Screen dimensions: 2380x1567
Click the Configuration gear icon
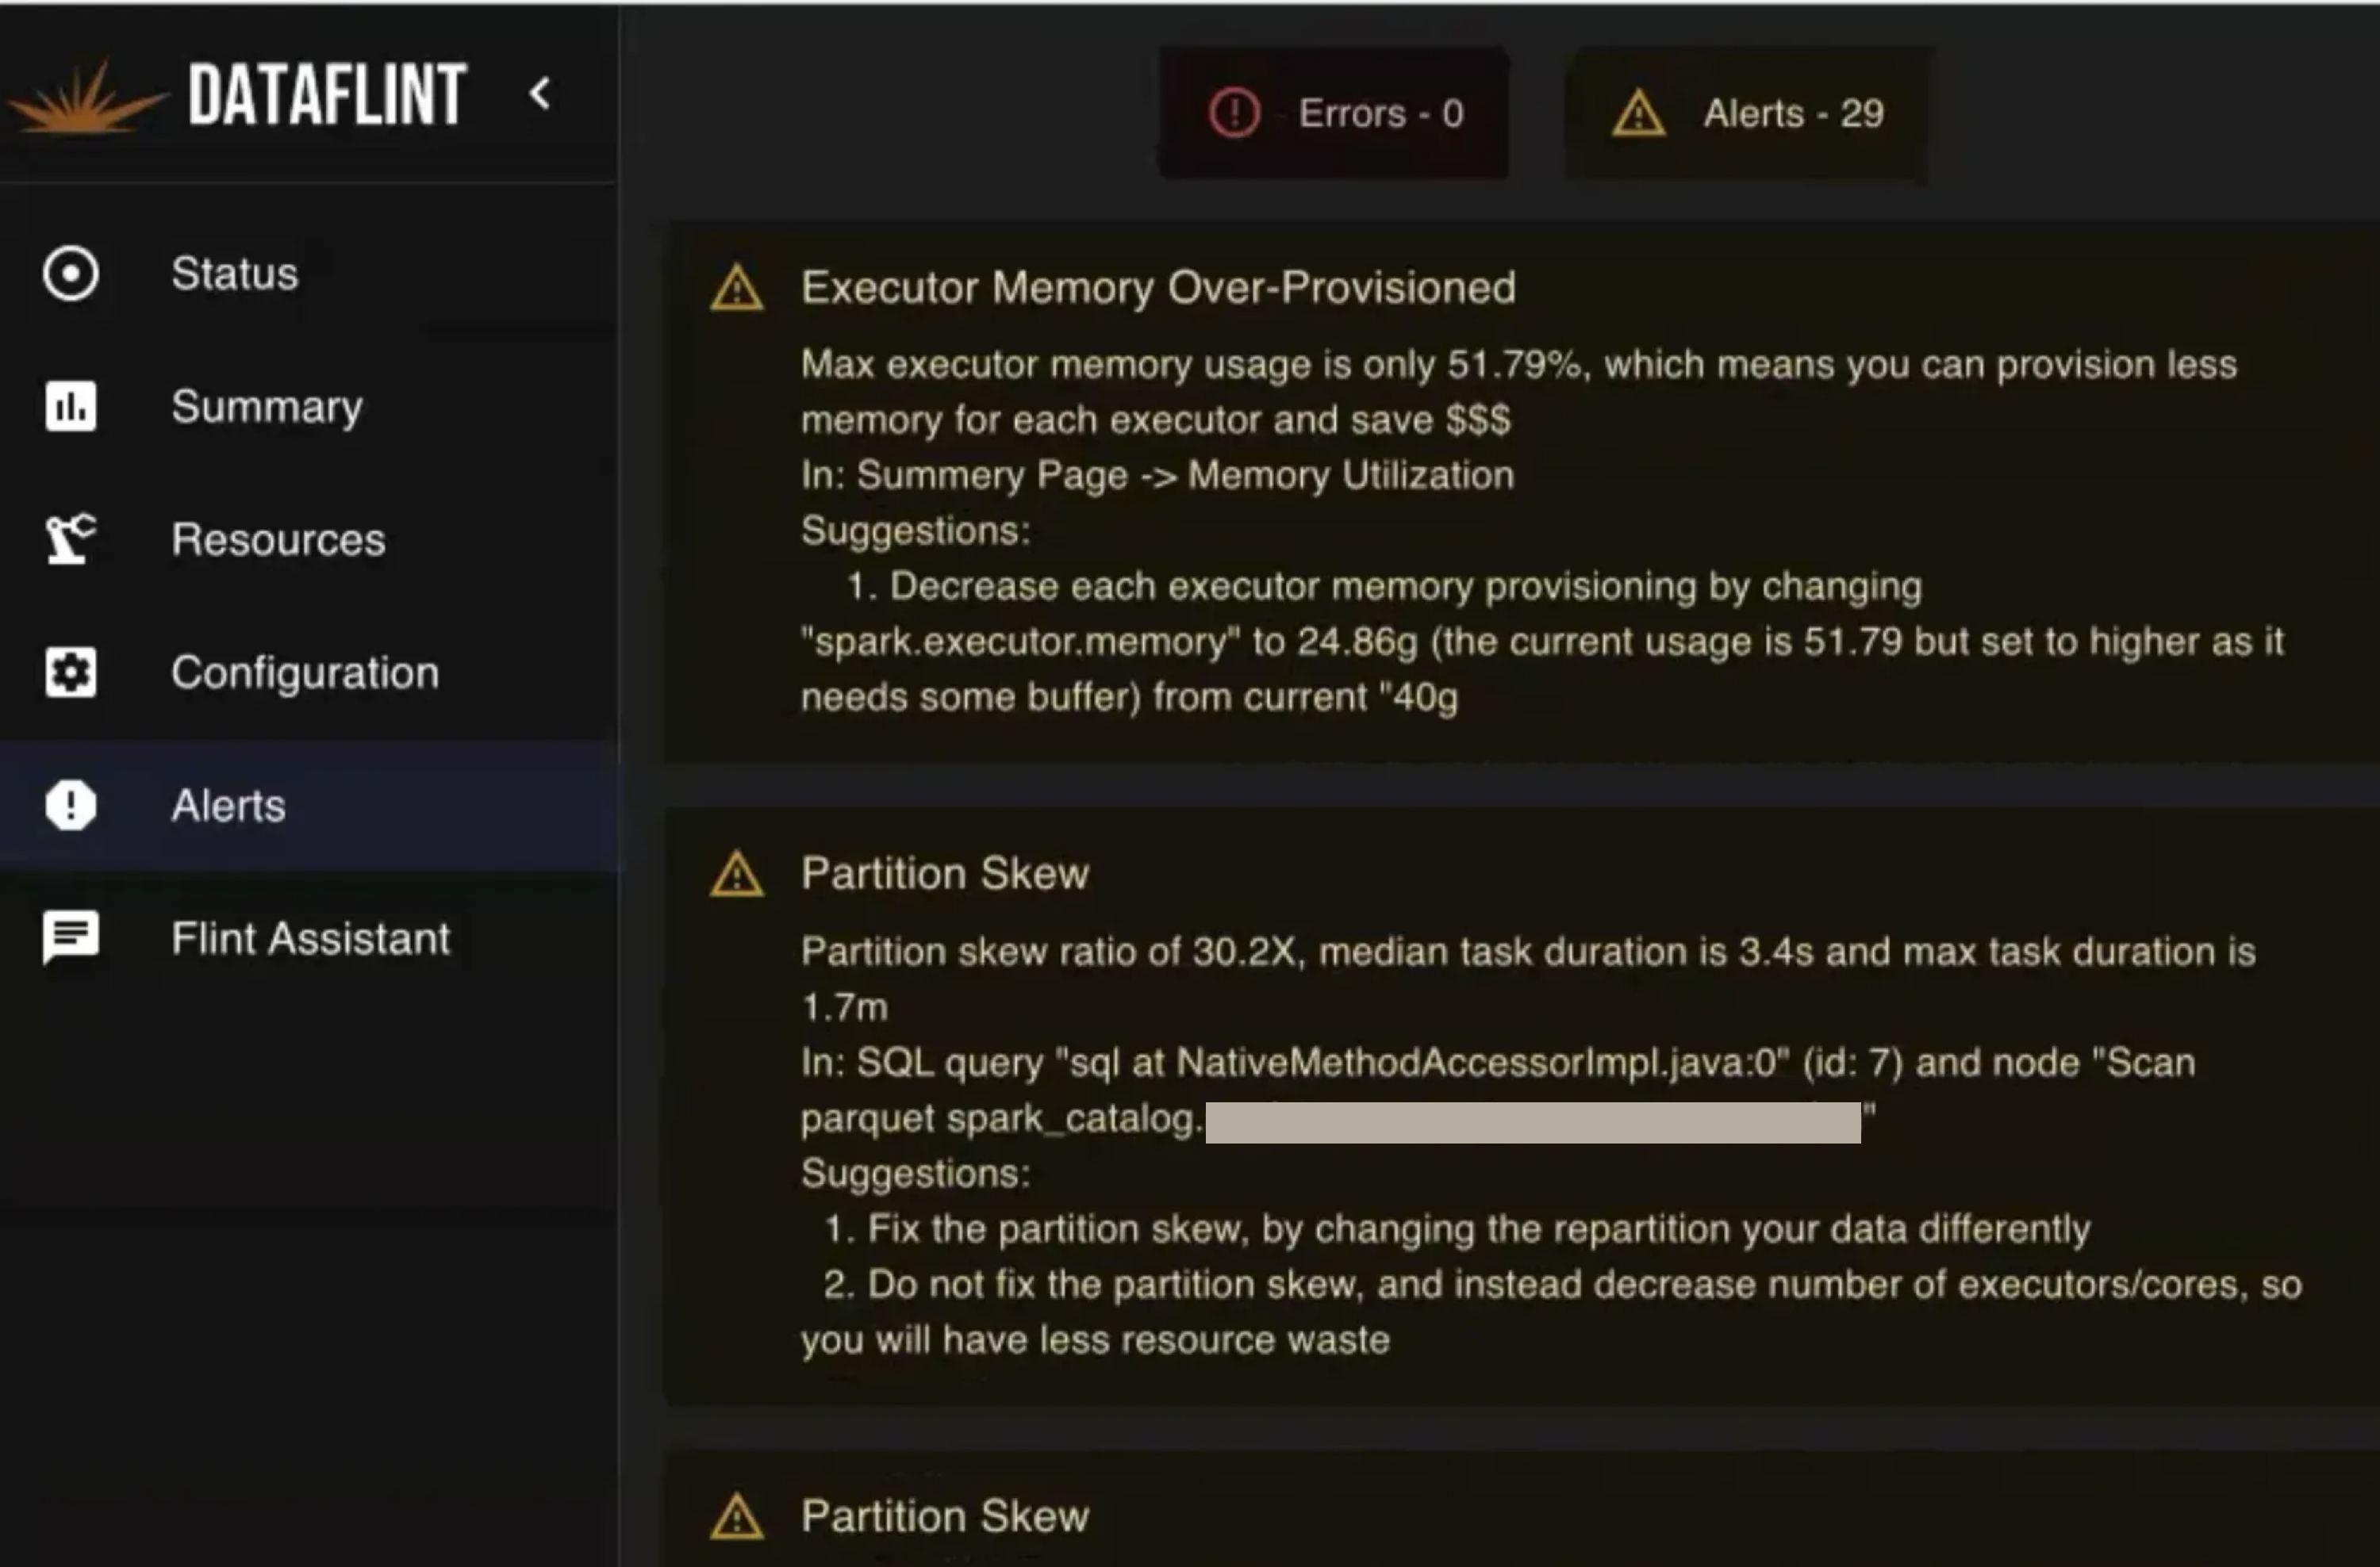pos(71,672)
